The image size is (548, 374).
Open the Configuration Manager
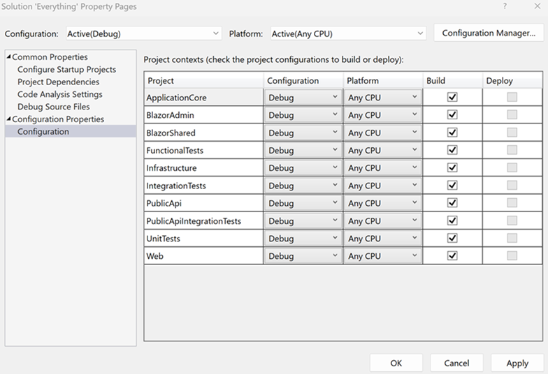pos(489,33)
